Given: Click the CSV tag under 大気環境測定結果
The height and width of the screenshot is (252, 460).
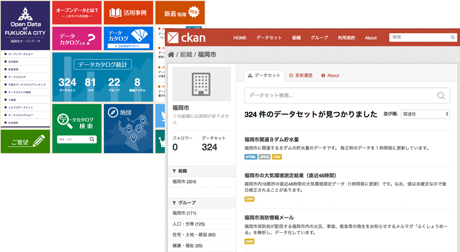Looking at the screenshot, I should pyautogui.click(x=250, y=199).
